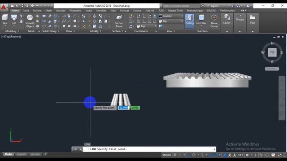The width and height of the screenshot is (287, 161).
Task: Click the viewport navigation bar at right edge
Action: (282, 98)
